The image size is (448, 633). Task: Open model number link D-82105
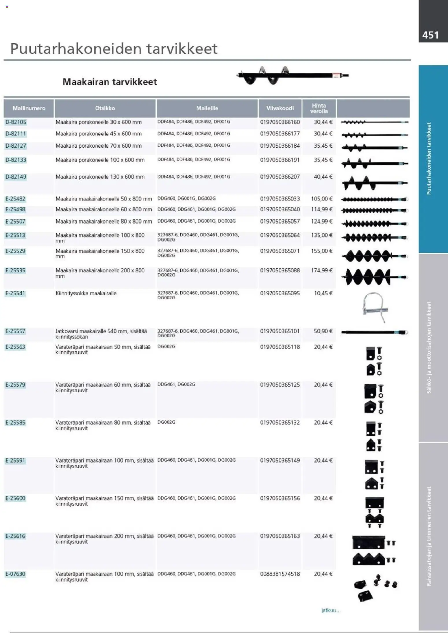tap(16, 122)
